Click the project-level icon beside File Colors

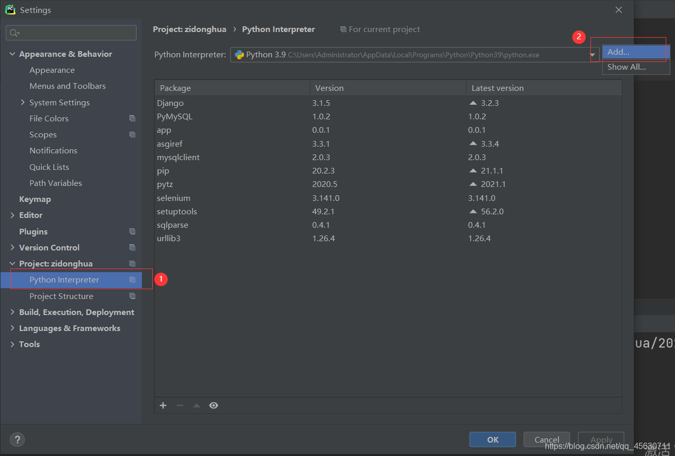click(132, 118)
